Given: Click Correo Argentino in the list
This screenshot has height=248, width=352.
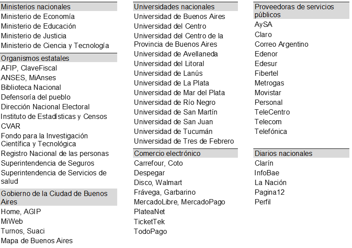Looking at the screenshot, I should coord(282,44).
